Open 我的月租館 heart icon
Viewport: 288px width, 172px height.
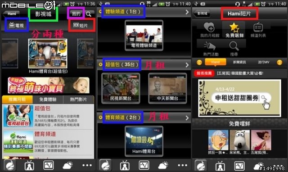[210, 30]
